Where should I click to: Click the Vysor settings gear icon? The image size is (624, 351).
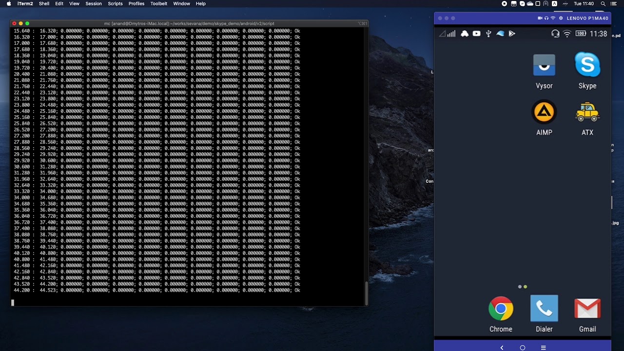(x=561, y=18)
